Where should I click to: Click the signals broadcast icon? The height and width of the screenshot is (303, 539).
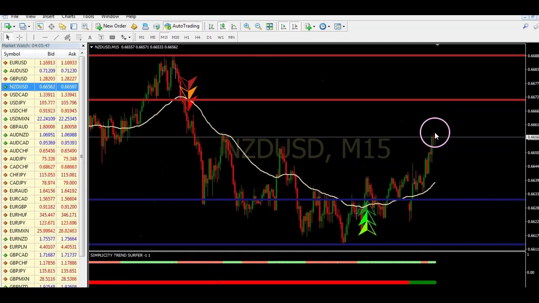(x=156, y=27)
